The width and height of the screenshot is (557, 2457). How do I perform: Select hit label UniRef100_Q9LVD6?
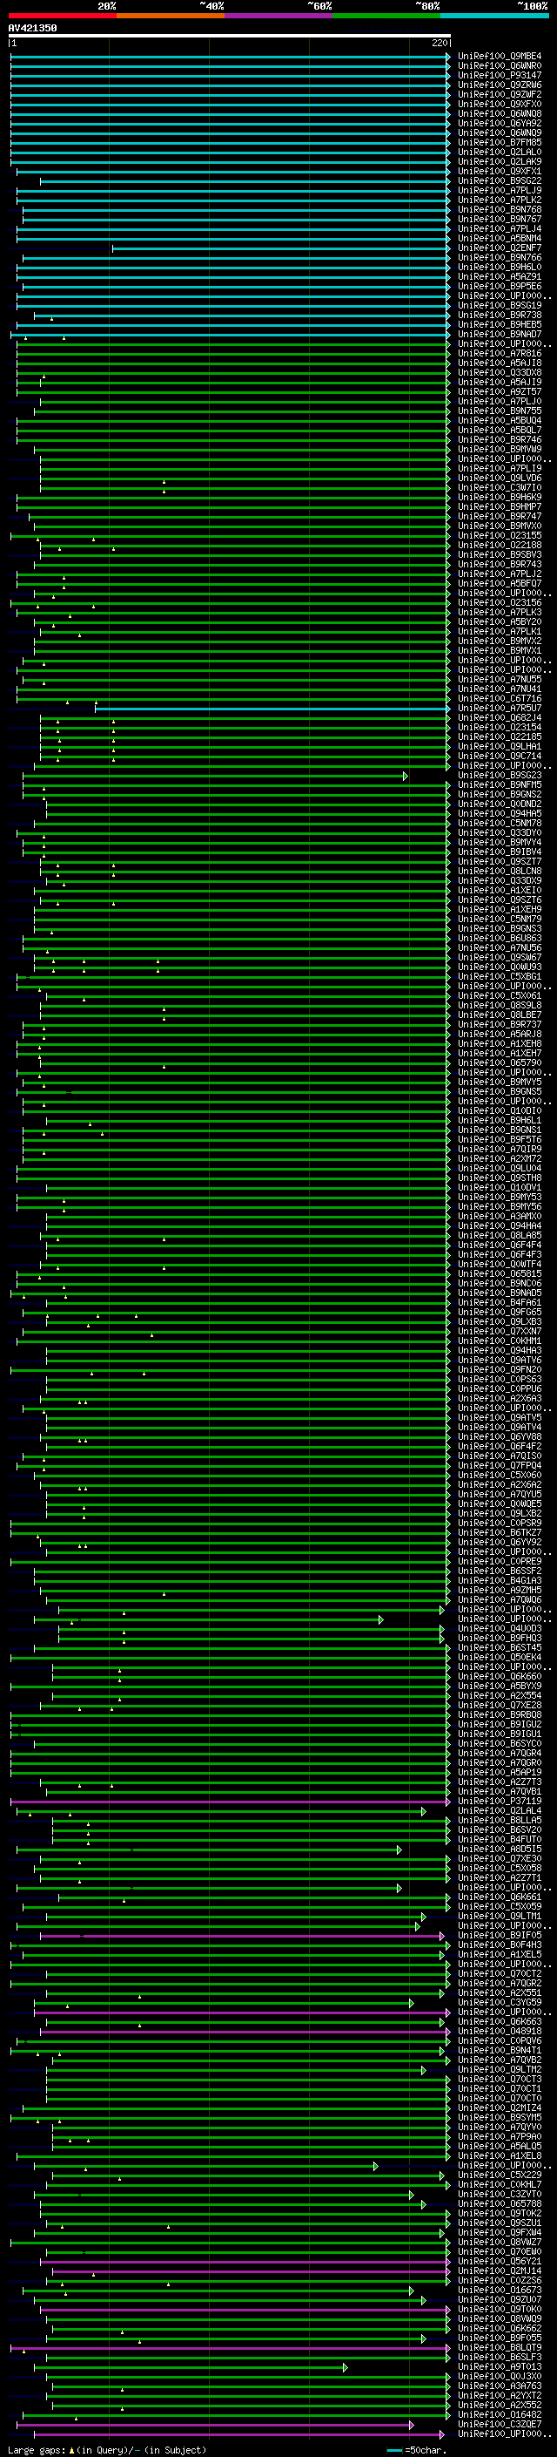tap(500, 478)
